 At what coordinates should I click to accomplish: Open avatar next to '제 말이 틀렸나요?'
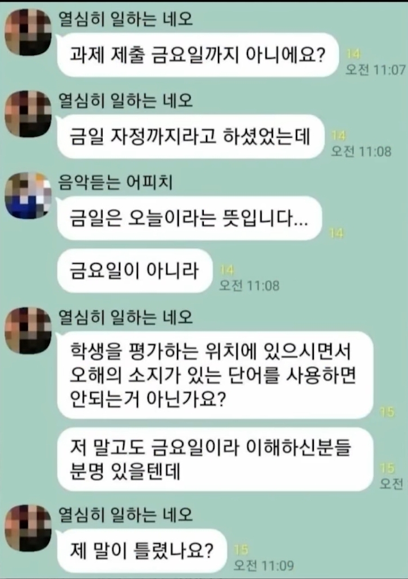pos(28,528)
